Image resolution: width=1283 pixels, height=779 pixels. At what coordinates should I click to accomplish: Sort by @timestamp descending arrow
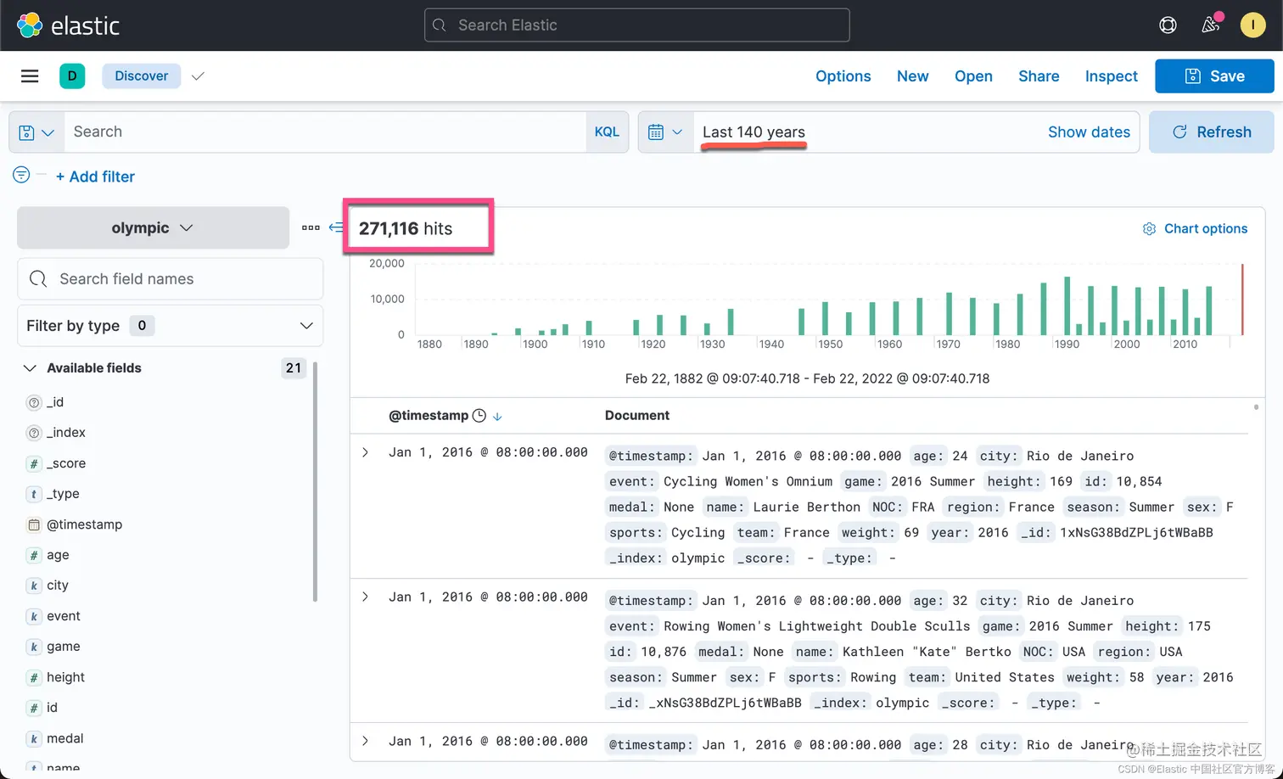pos(497,416)
